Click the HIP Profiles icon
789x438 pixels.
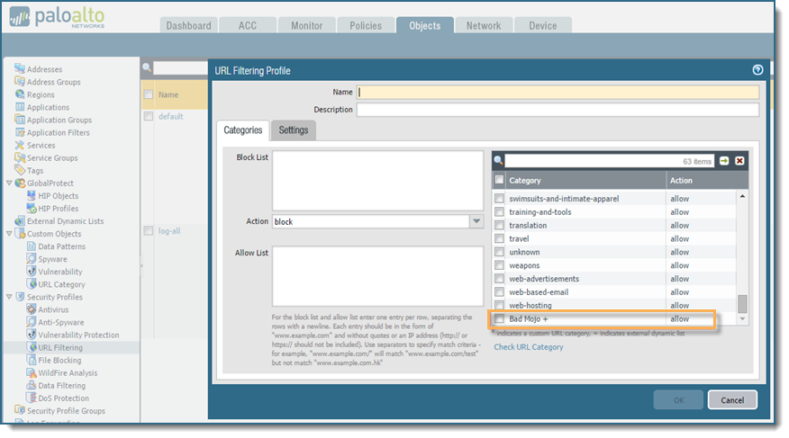tap(32, 208)
